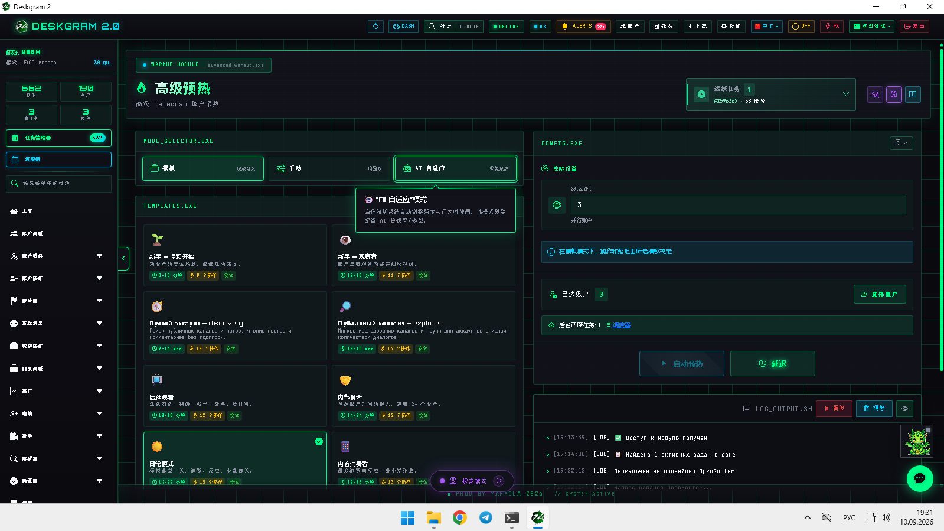Open the bookmark preset dropdown in CONFIG.EXE
The height and width of the screenshot is (531, 944).
[901, 143]
